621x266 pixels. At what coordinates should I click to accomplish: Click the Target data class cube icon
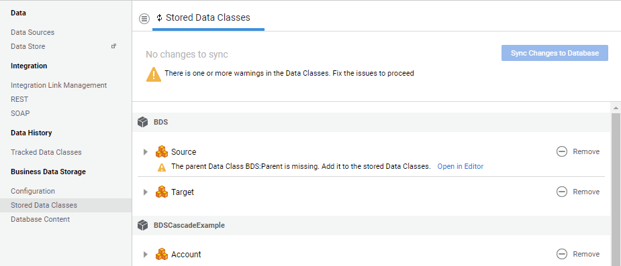(x=162, y=192)
